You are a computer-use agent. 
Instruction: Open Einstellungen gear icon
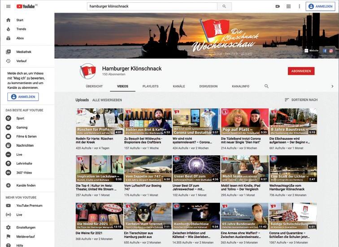tap(8, 227)
